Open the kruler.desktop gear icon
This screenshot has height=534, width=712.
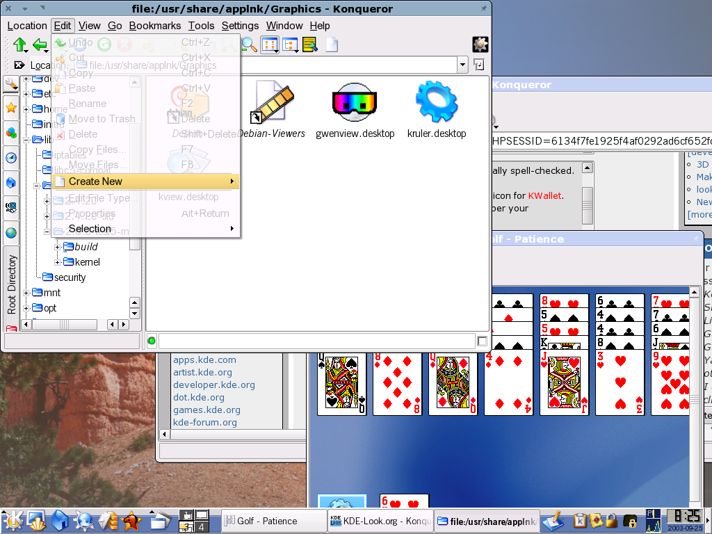(437, 110)
